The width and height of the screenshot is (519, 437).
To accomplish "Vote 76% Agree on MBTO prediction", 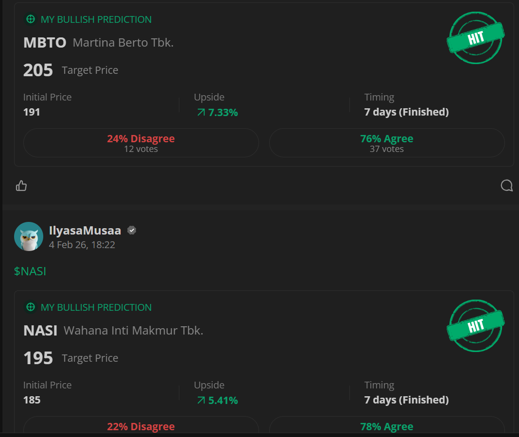I will (x=387, y=143).
